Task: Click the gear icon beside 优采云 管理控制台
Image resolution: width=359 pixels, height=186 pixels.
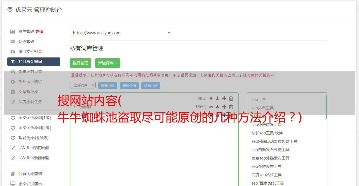Action: (x=10, y=9)
